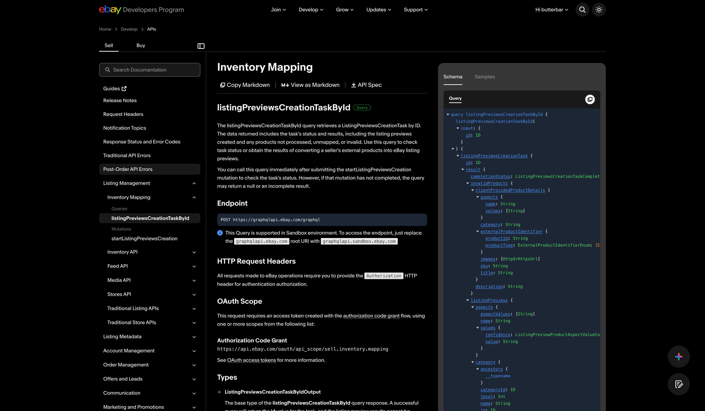Click listingPreviewsCreationTask schema link
Image resolution: width=705 pixels, height=411 pixels.
click(x=494, y=156)
